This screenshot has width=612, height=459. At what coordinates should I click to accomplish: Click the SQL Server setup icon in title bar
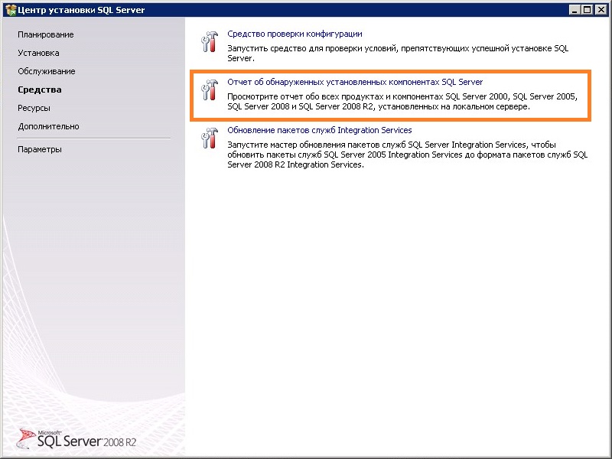click(10, 9)
